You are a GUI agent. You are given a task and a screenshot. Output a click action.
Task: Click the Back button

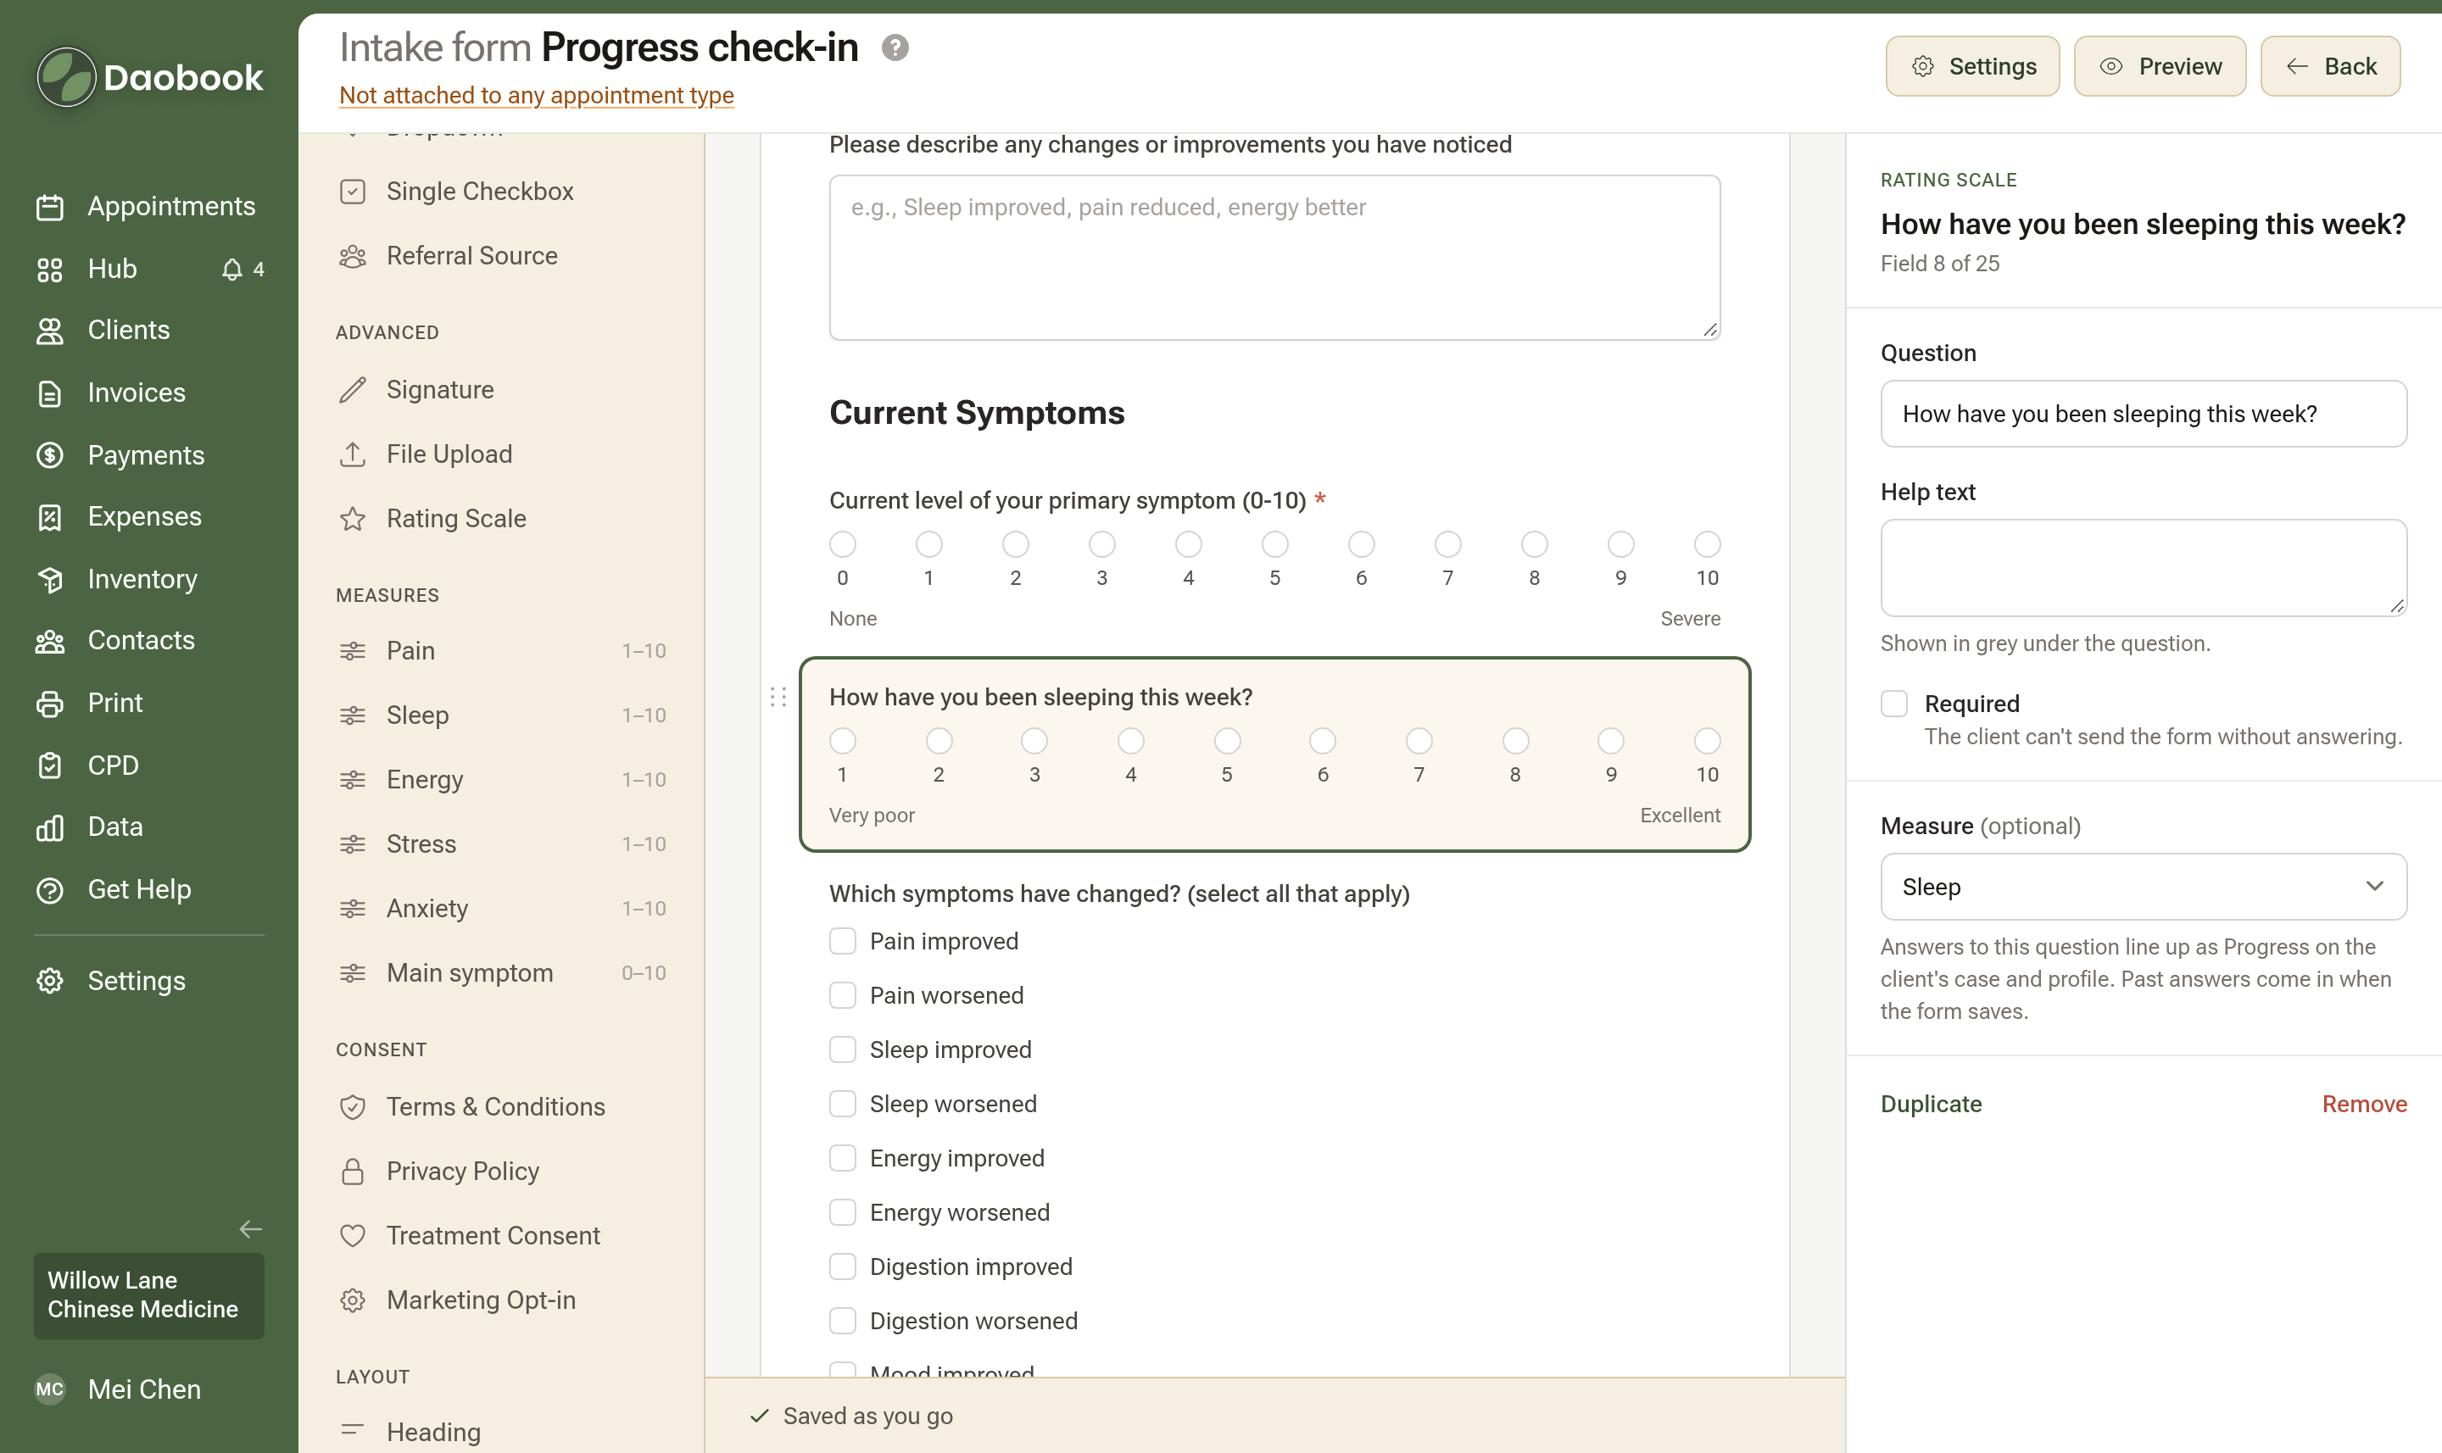click(2329, 67)
